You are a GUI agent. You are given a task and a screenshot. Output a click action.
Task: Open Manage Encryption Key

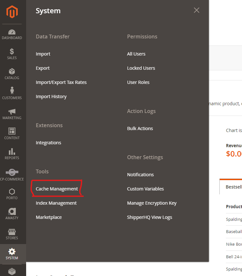[x=152, y=203]
